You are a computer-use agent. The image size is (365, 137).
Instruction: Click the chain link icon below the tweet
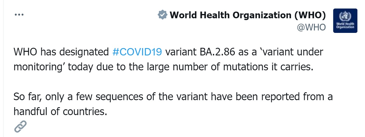[20, 127]
